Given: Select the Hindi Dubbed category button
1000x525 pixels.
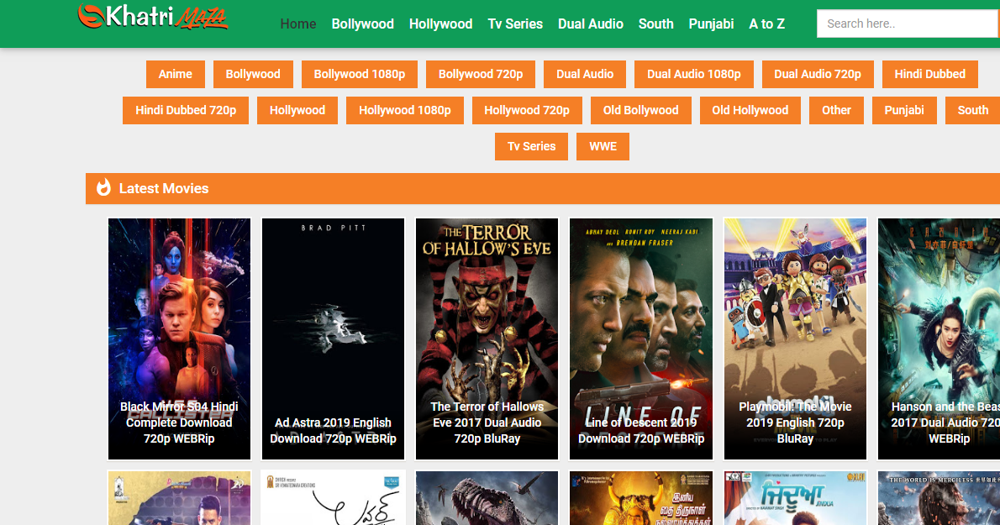Looking at the screenshot, I should (930, 74).
